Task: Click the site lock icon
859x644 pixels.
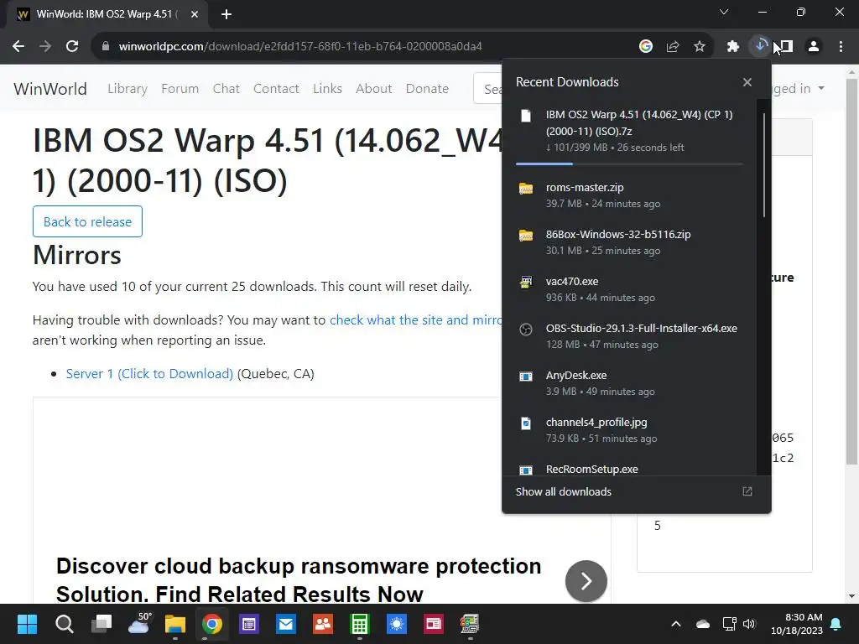Action: (105, 47)
